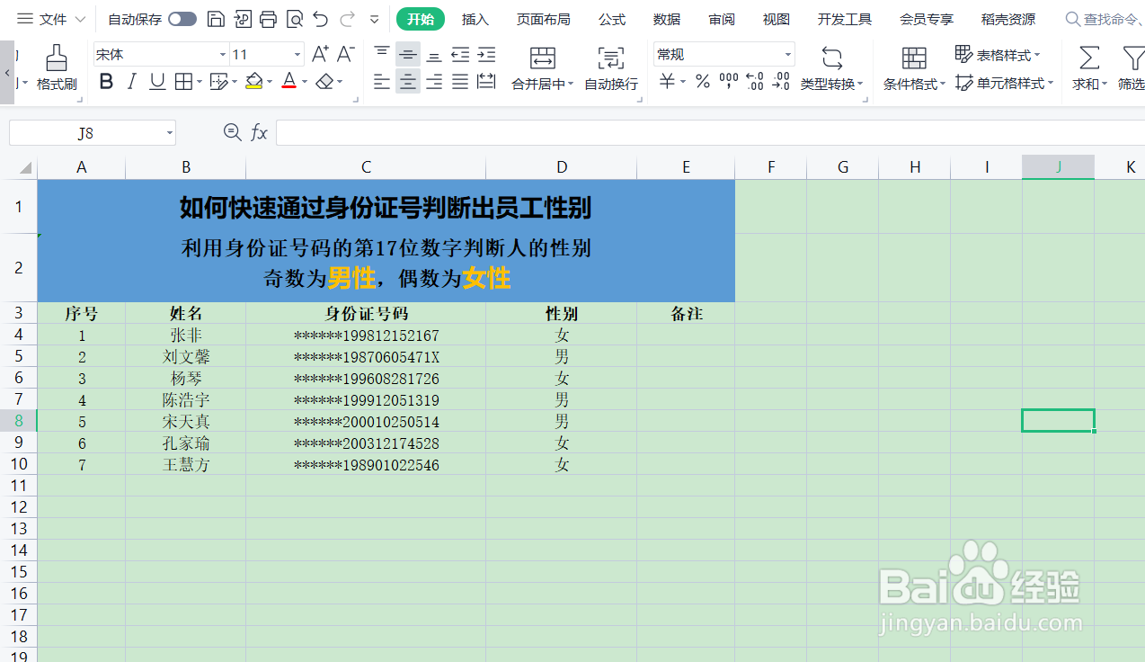
Task: Click the Filter (筛选) button
Action: coord(1132,67)
